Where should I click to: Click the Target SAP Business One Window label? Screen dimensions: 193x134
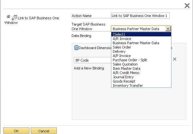(x=88, y=27)
